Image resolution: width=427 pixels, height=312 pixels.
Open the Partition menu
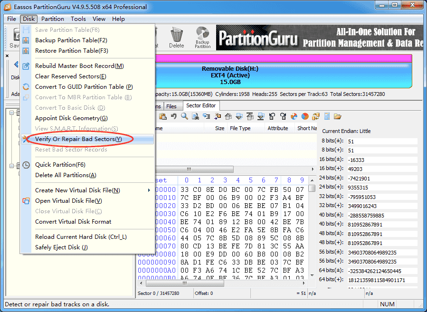tap(53, 19)
